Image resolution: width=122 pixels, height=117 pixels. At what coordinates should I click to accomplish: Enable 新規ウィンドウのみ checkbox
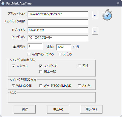tap(29, 54)
